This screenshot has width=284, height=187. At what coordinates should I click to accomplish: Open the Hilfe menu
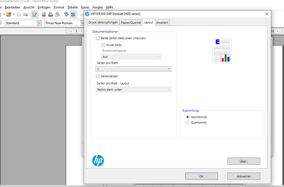(x=110, y=7)
